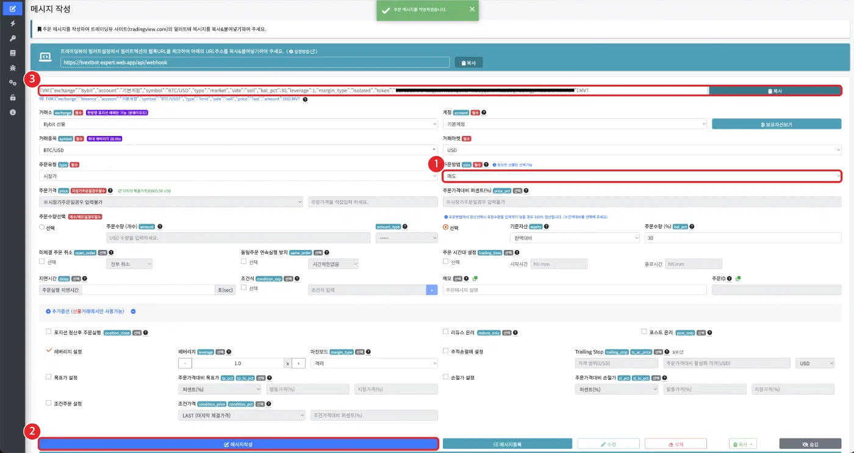Screen dimensions: 854x453
Task: Click the 주문수량 (%) input field
Action: pyautogui.click(x=743, y=238)
